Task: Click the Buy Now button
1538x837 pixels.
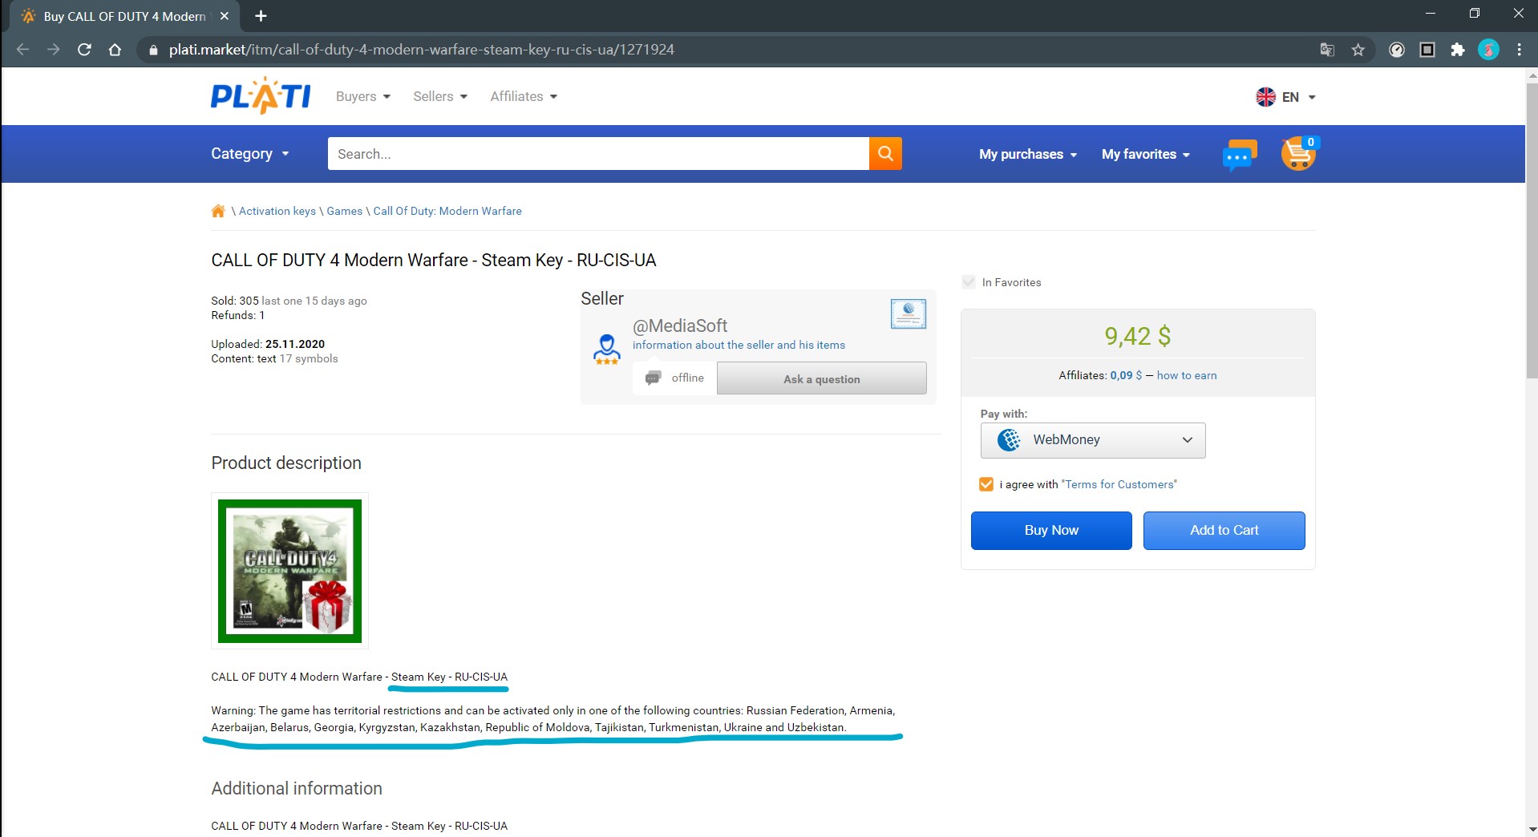Action: (x=1051, y=531)
